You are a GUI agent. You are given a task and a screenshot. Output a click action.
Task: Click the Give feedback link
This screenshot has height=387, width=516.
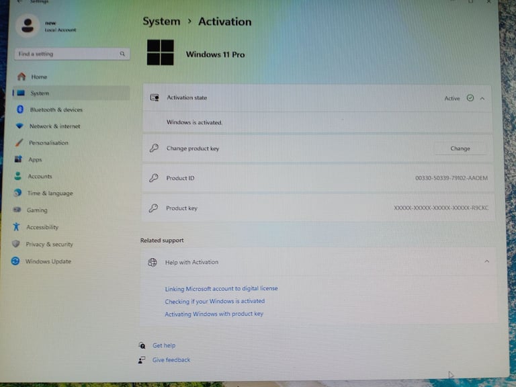click(171, 360)
